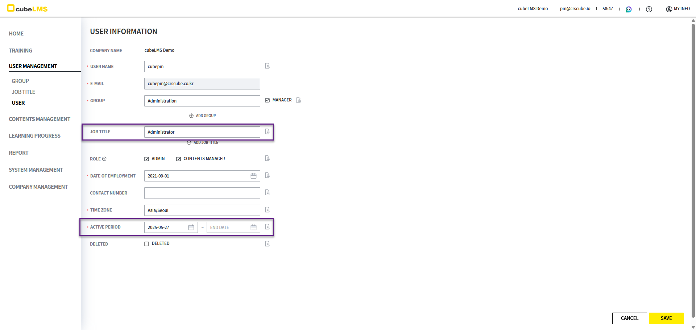
Task: Toggle the Admin role checkbox
Action: click(x=147, y=159)
